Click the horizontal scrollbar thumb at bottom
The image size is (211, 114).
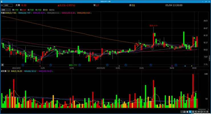click(x=202, y=109)
